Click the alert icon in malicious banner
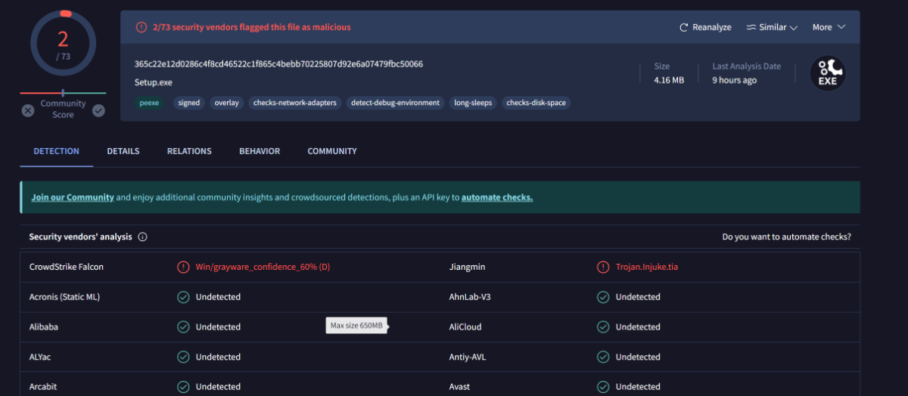The height and width of the screenshot is (396, 908). [141, 27]
